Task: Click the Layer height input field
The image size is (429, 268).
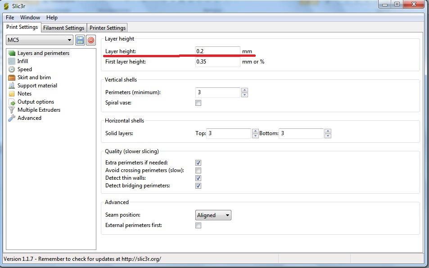Action: (x=218, y=51)
